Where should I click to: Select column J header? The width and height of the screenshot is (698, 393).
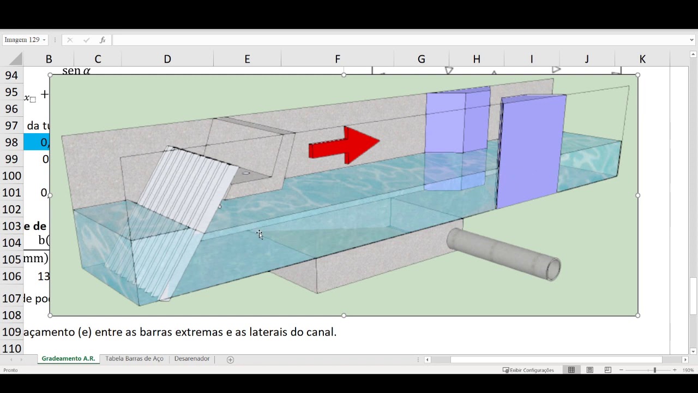587,59
